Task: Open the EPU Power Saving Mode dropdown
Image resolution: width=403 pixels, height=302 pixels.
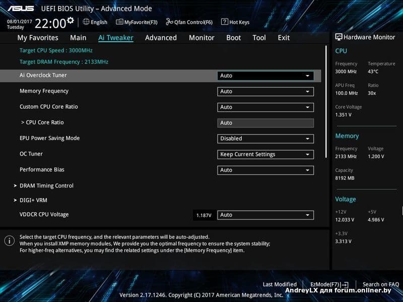Action: coord(265,139)
